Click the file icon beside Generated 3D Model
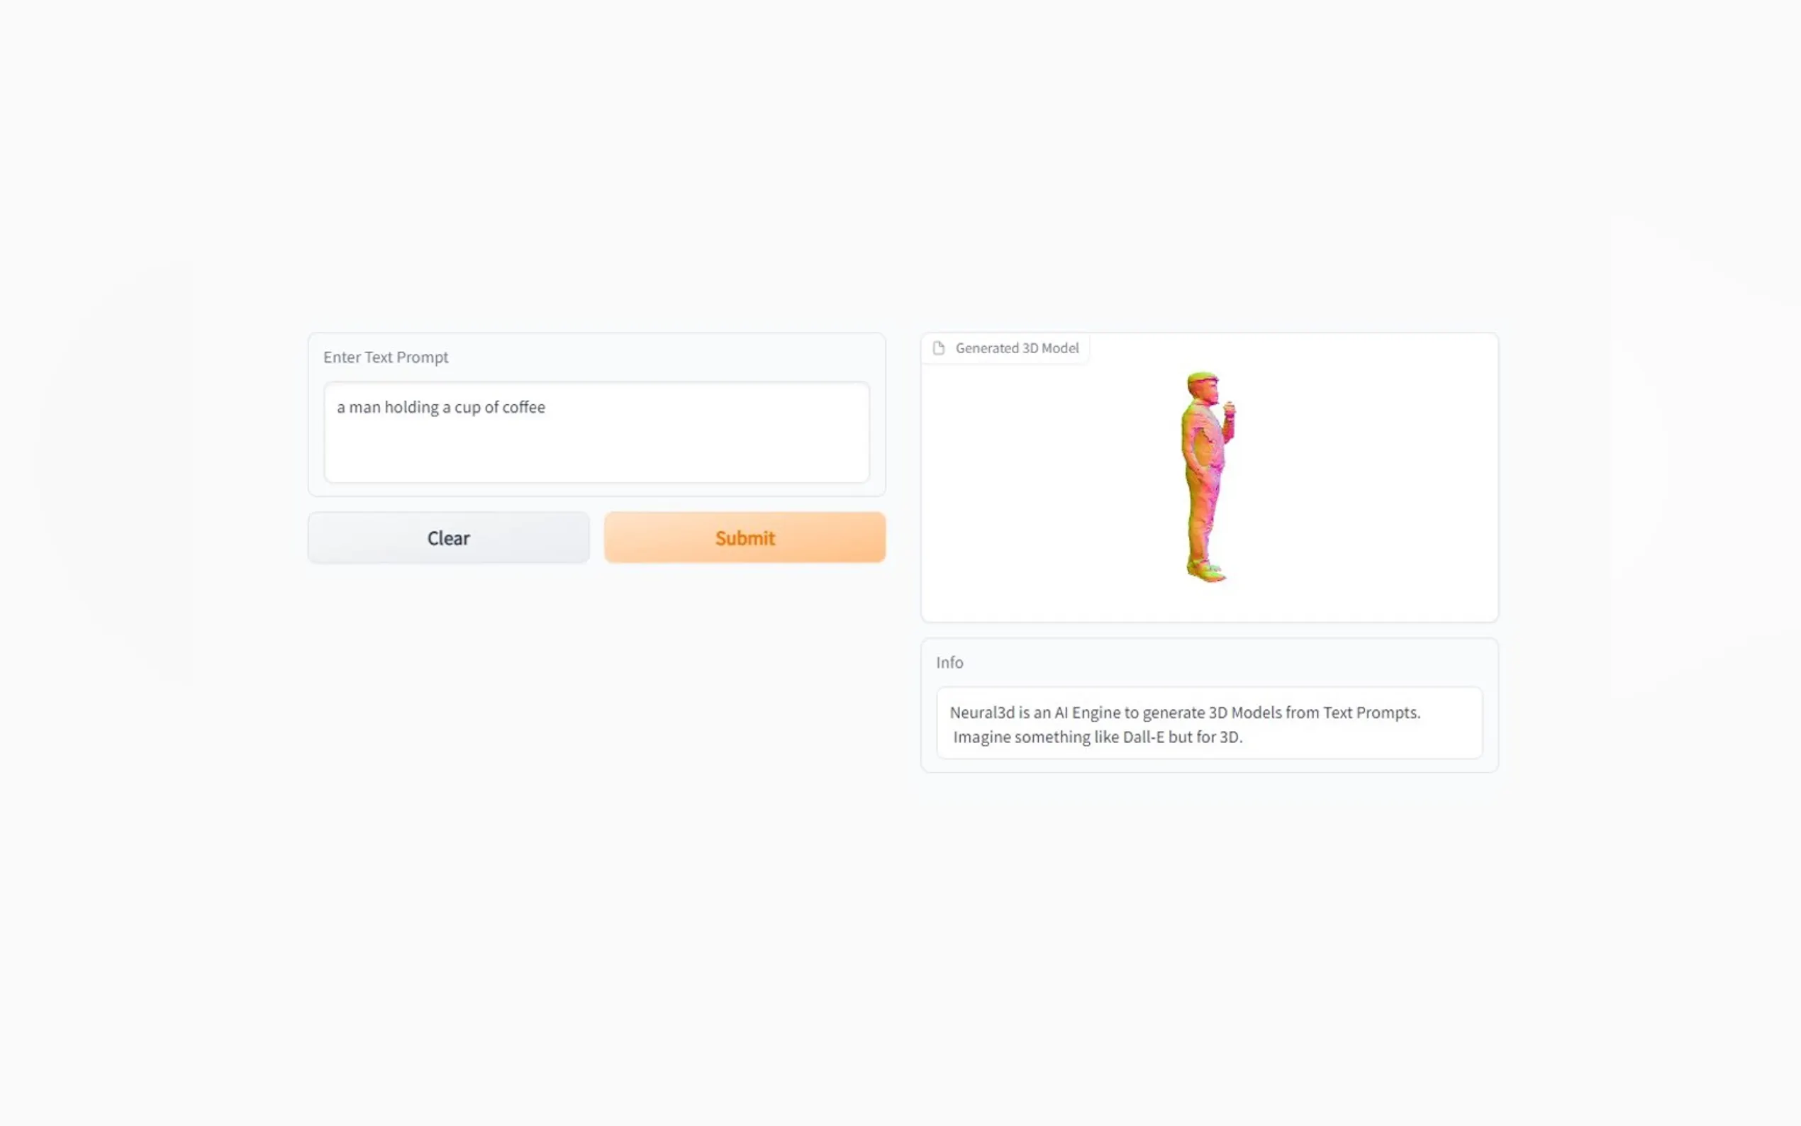Screen dimensions: 1801x1126 [938, 347]
